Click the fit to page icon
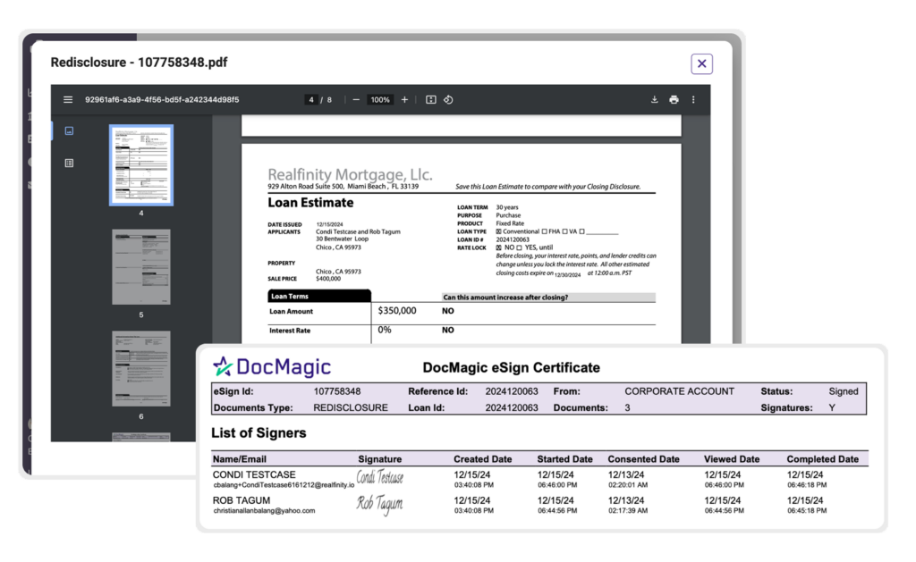This screenshot has width=916, height=562. [x=430, y=100]
